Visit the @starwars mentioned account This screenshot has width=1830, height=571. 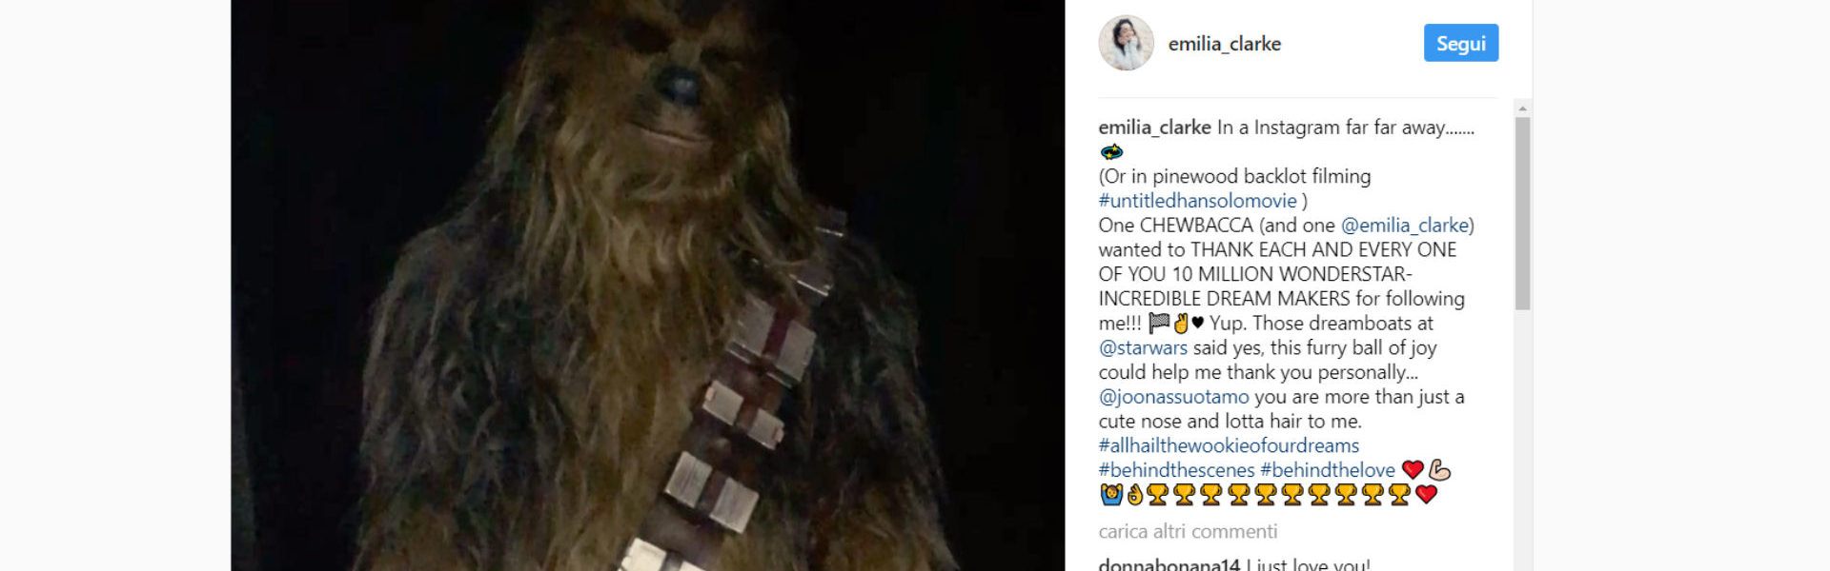tap(1143, 348)
